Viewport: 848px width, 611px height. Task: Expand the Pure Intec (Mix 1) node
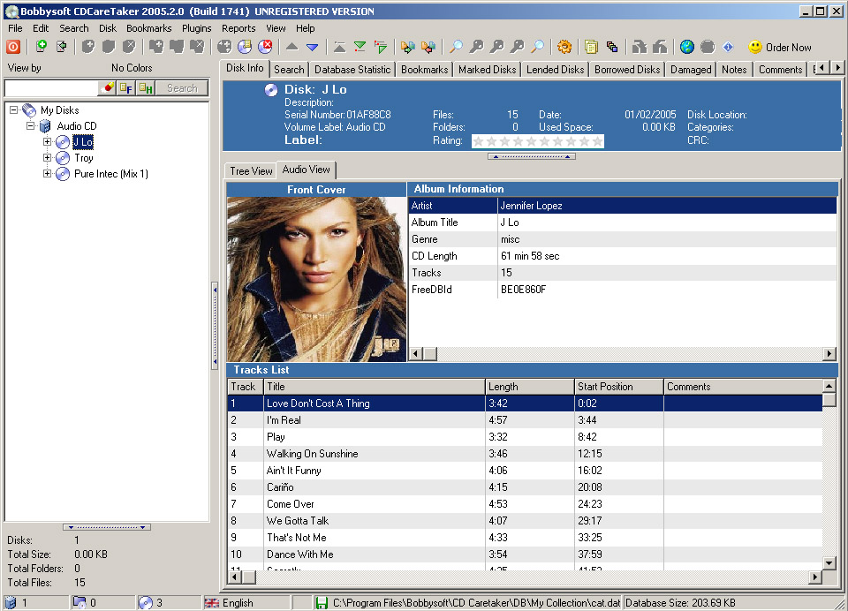pyautogui.click(x=47, y=174)
